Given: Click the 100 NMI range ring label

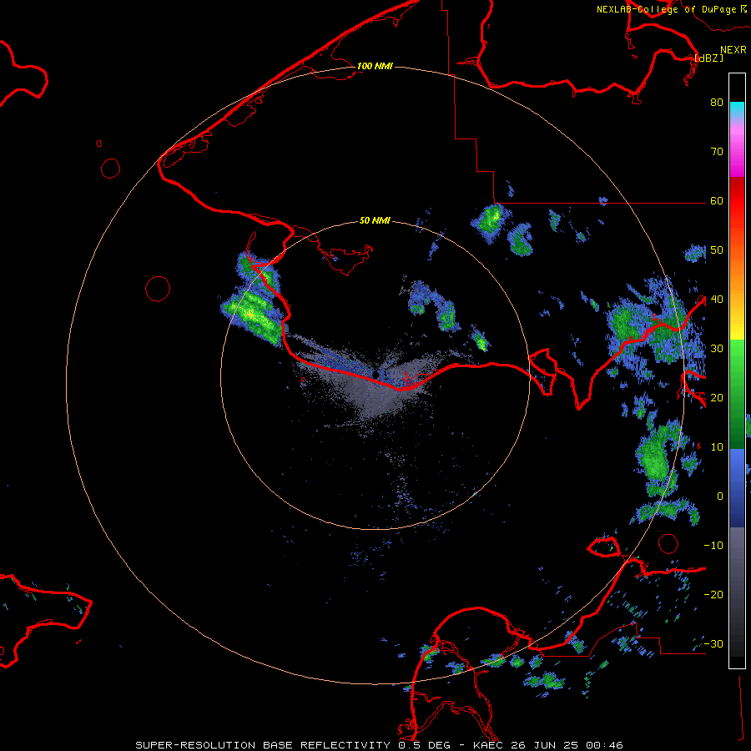Looking at the screenshot, I should point(375,66).
